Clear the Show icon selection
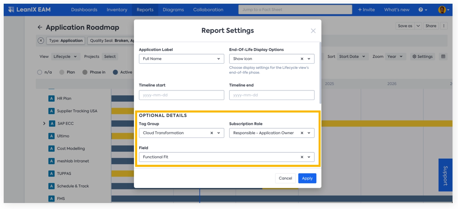The width and height of the screenshot is (458, 209). [302, 59]
